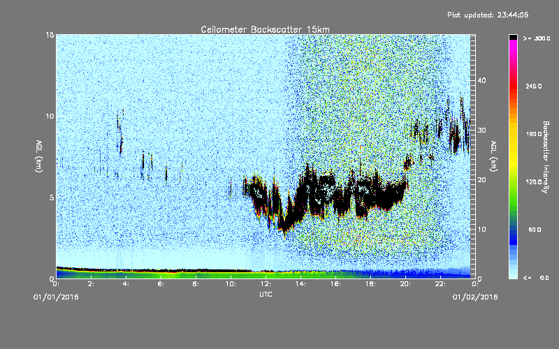Click the 20 tick on kft axis
The width and height of the screenshot is (559, 349).
click(x=481, y=180)
